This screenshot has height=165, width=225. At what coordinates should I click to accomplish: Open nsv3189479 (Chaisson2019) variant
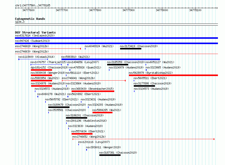67,105
